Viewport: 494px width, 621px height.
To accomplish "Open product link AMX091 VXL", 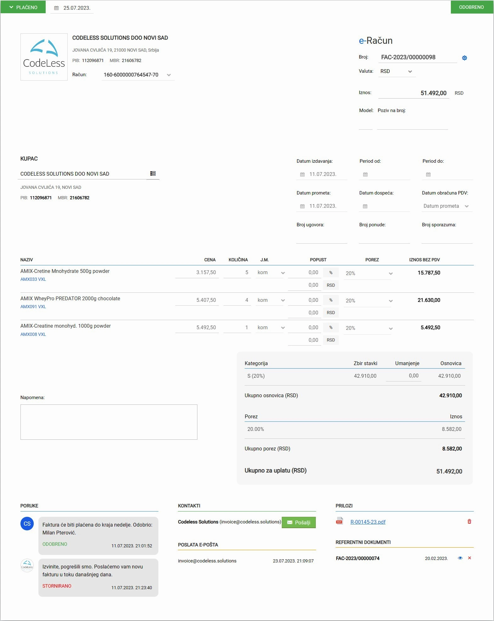I will click(33, 307).
